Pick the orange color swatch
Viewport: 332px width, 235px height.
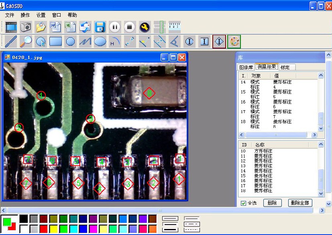(x=153, y=229)
